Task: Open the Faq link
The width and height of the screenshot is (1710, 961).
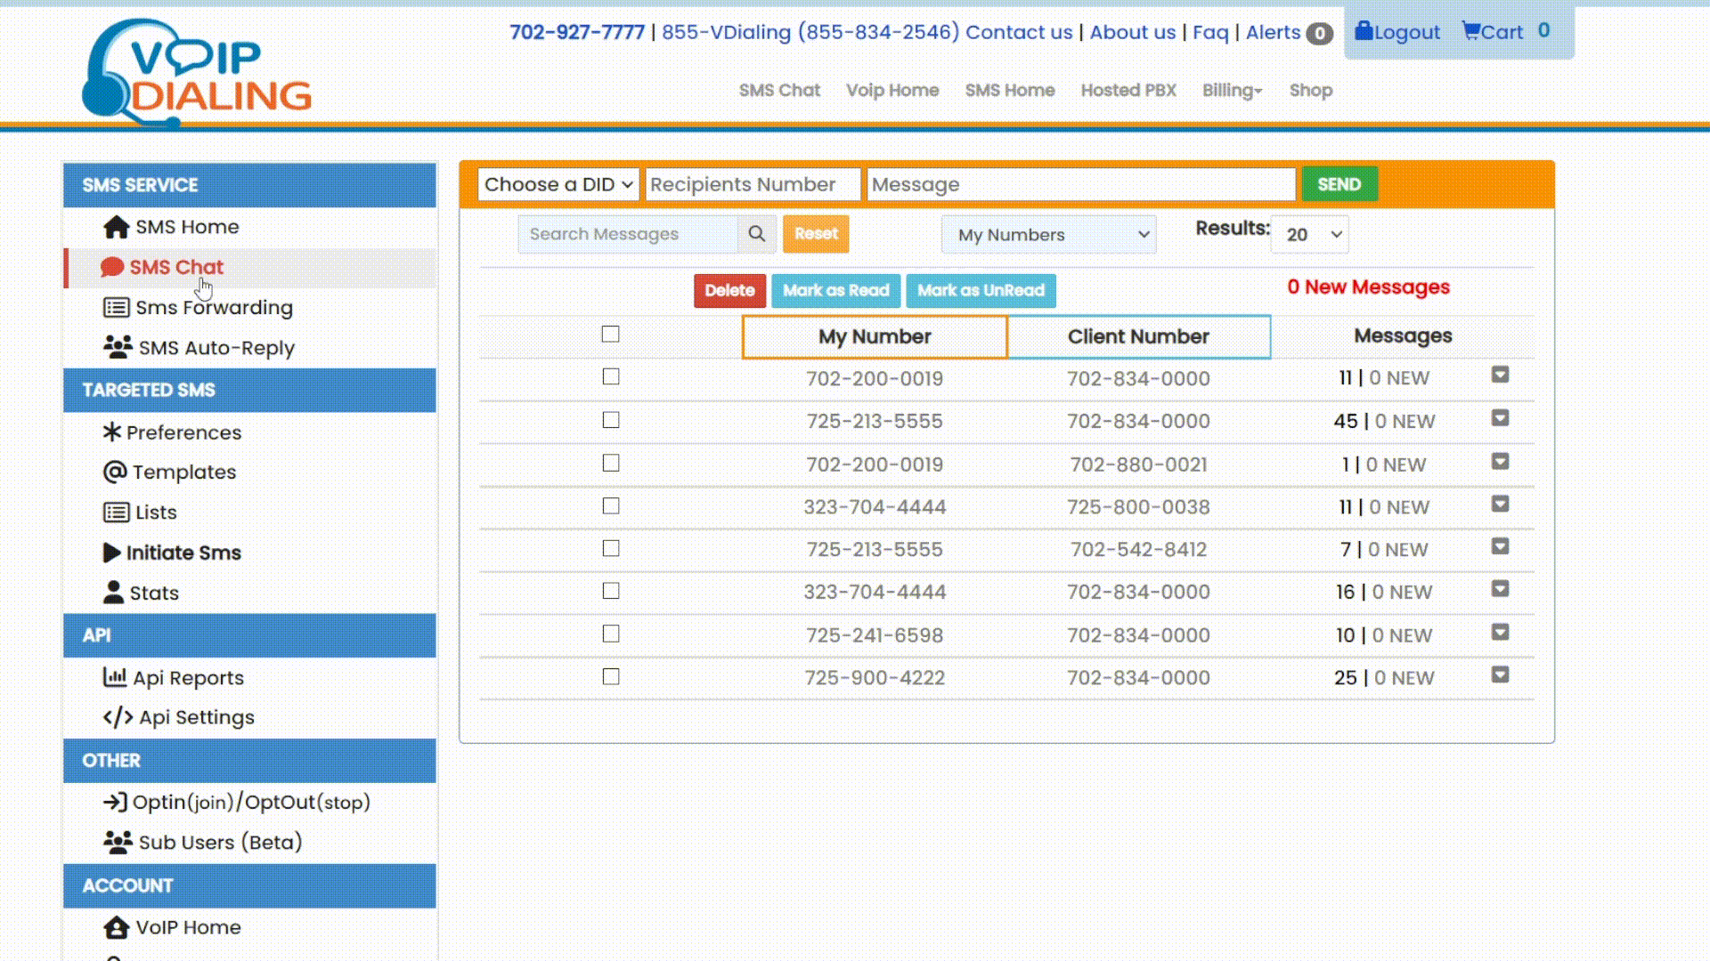Action: click(x=1210, y=33)
